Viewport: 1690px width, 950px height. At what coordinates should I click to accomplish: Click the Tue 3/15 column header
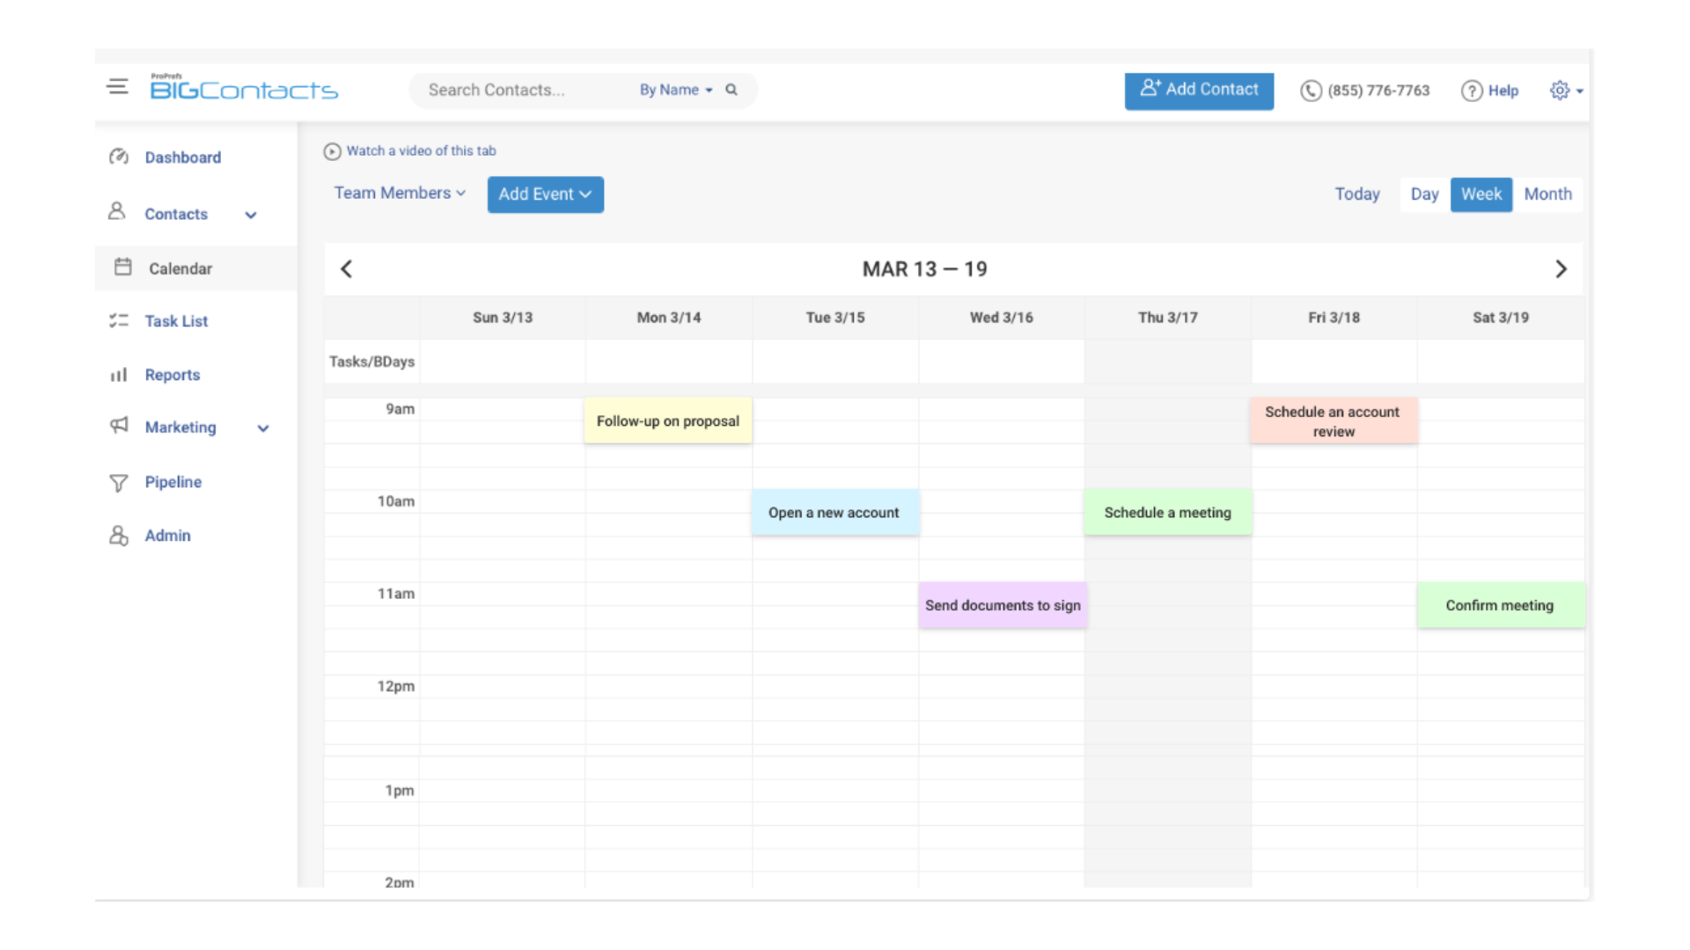[x=835, y=318]
